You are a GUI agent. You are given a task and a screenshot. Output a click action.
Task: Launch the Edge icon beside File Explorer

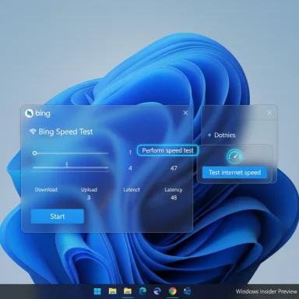click(x=142, y=291)
